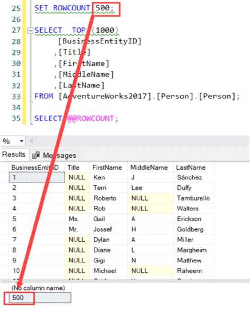Click the FirstName cell Dylan
Screen dimensions: 250x311
click(109, 239)
